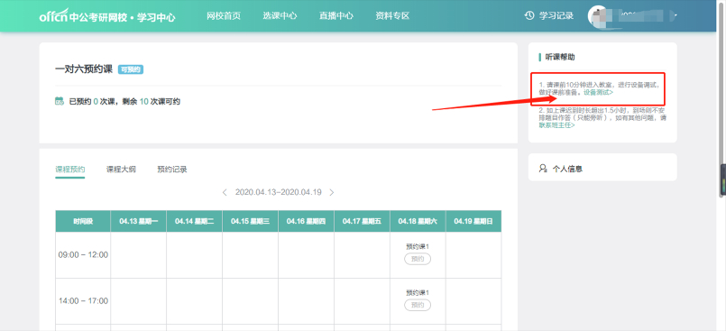Click the offcn 中公考研网校 logo
This screenshot has height=331, width=726.
click(x=107, y=17)
